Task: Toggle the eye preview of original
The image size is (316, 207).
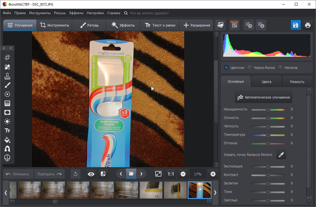Action: 91,174
